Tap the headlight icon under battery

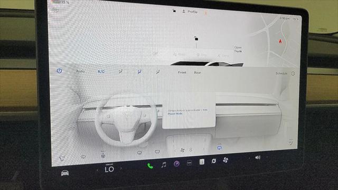click(x=55, y=10)
